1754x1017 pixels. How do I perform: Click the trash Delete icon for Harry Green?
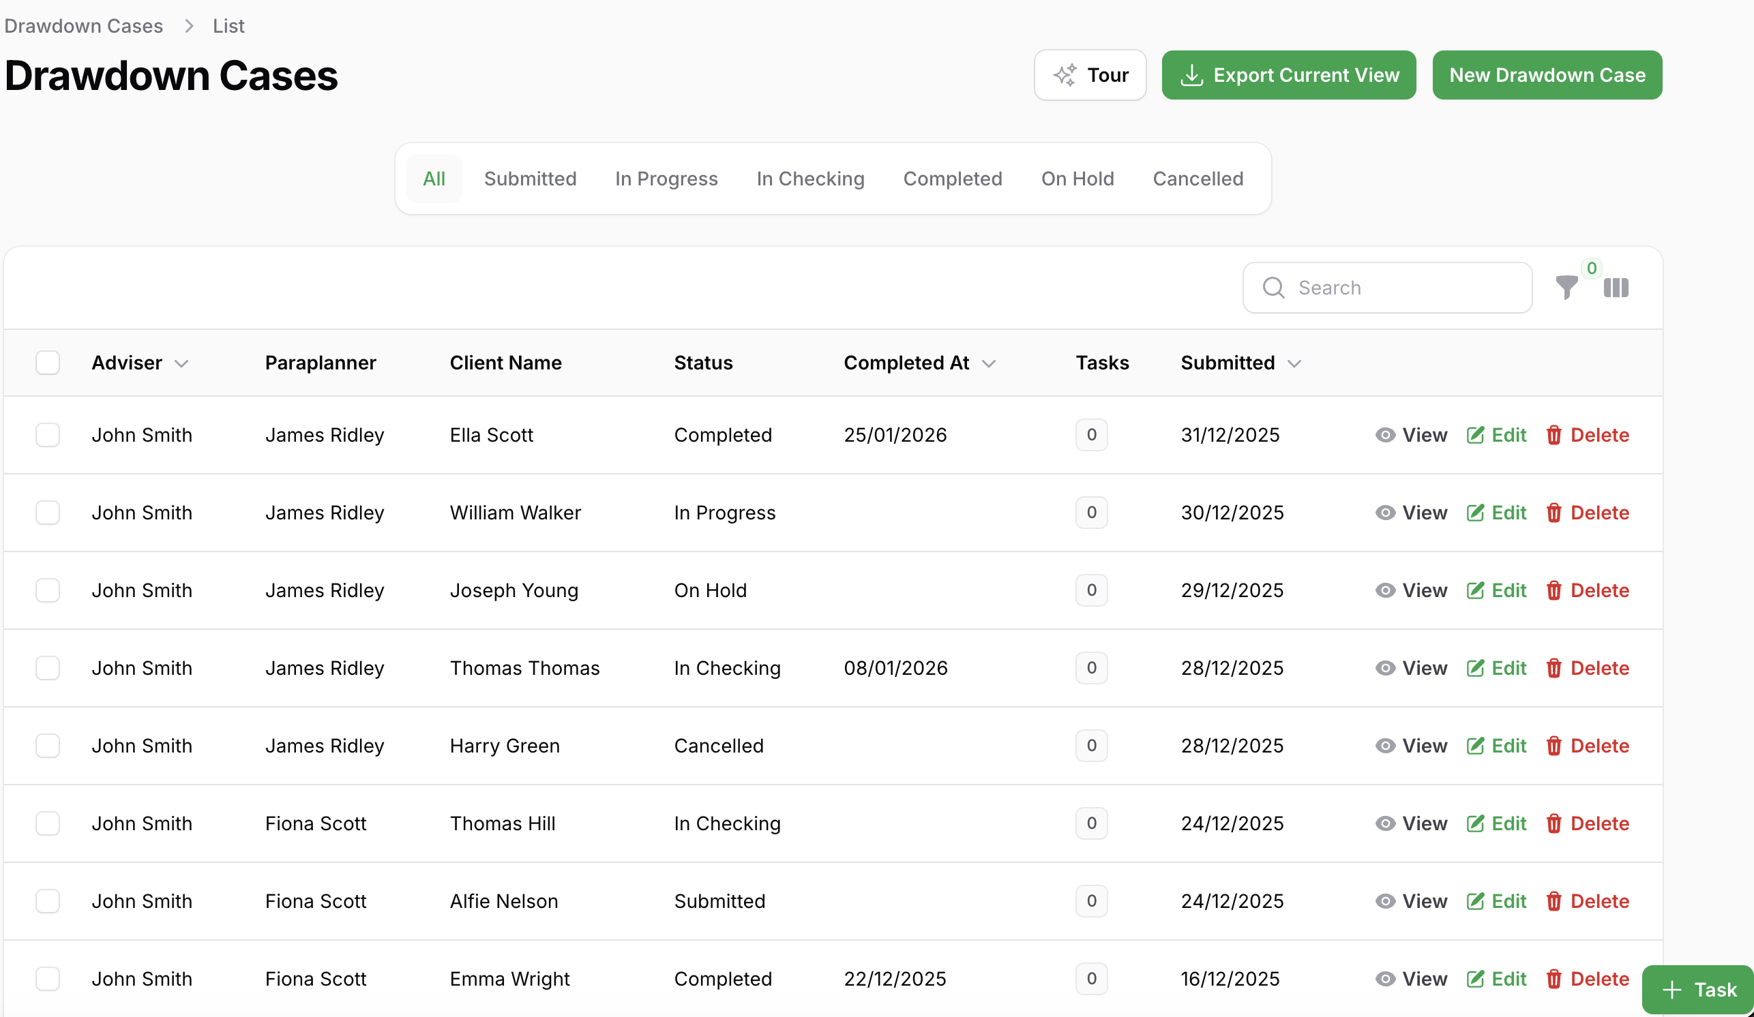(x=1554, y=746)
